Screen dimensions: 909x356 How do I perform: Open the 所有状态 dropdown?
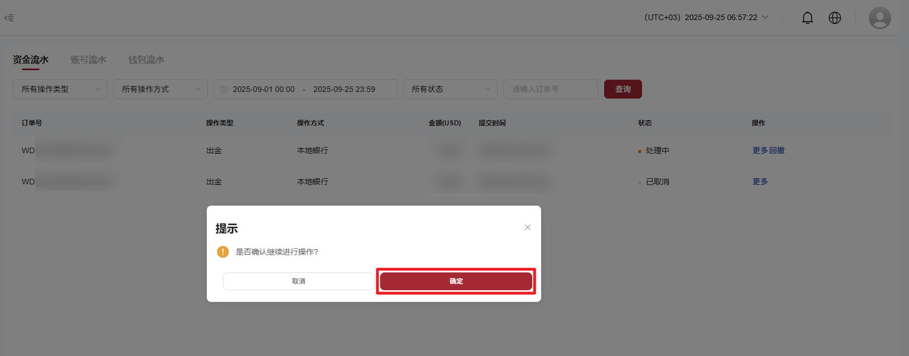pyautogui.click(x=450, y=89)
